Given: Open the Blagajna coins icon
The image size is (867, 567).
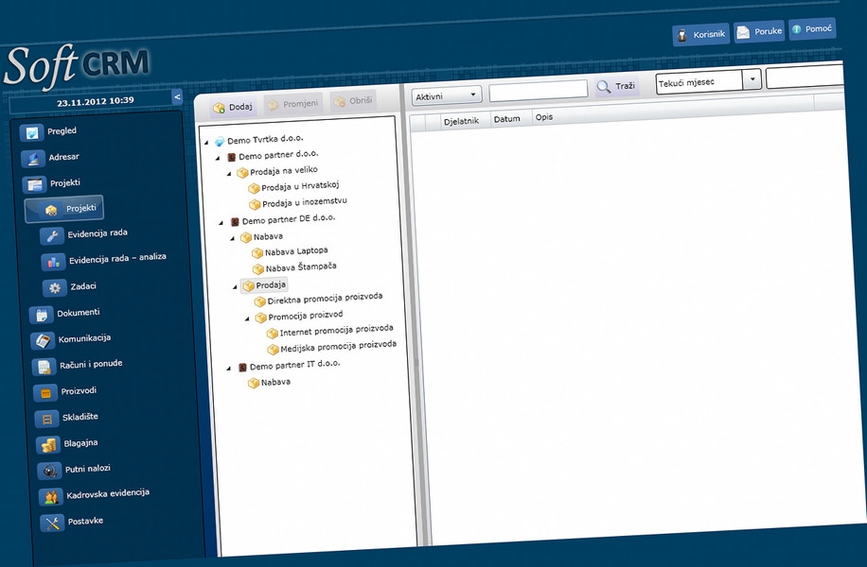Looking at the screenshot, I should point(48,445).
